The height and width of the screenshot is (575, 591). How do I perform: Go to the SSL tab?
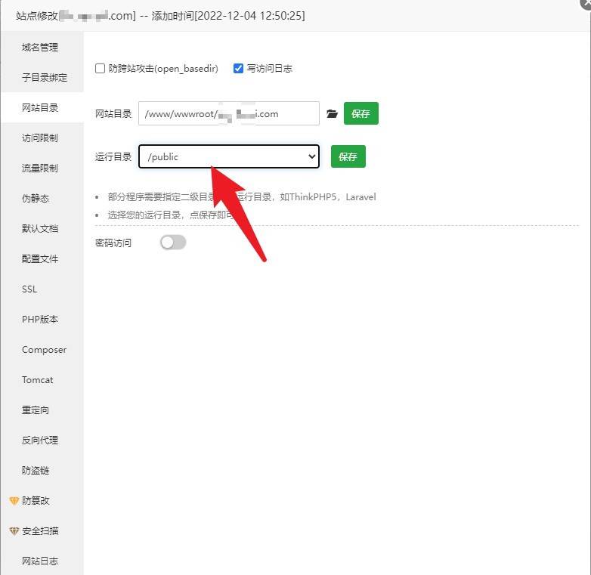tap(29, 289)
